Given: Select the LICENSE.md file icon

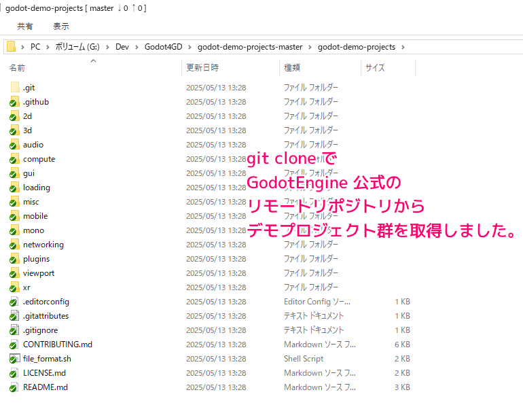Looking at the screenshot, I should click(14, 373).
